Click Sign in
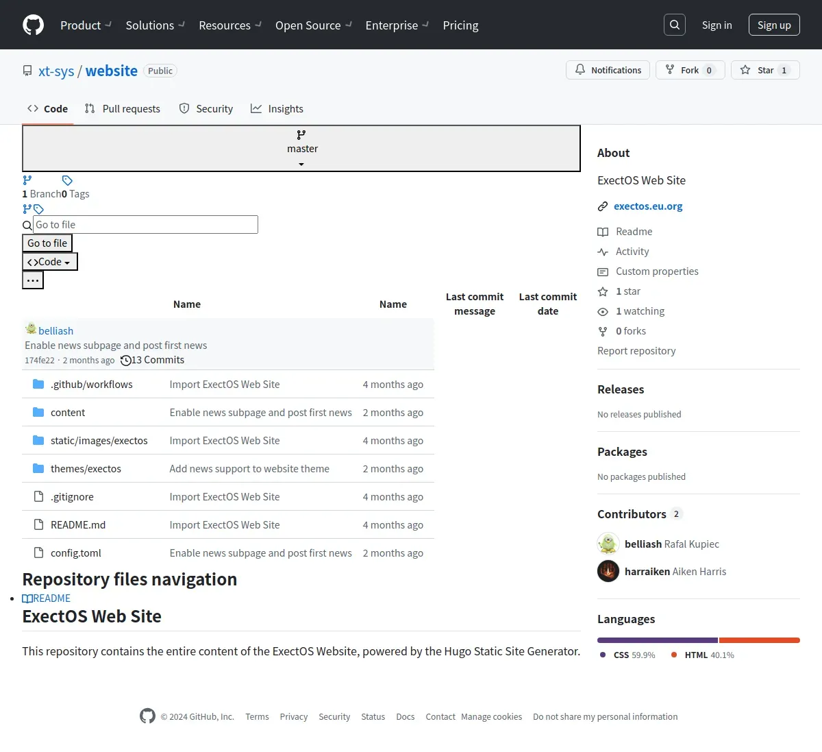The height and width of the screenshot is (752, 822). coord(717,25)
